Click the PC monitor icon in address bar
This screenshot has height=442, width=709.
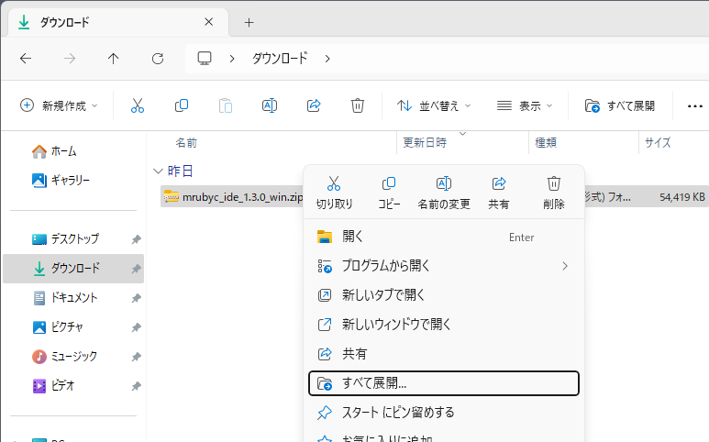coord(205,59)
